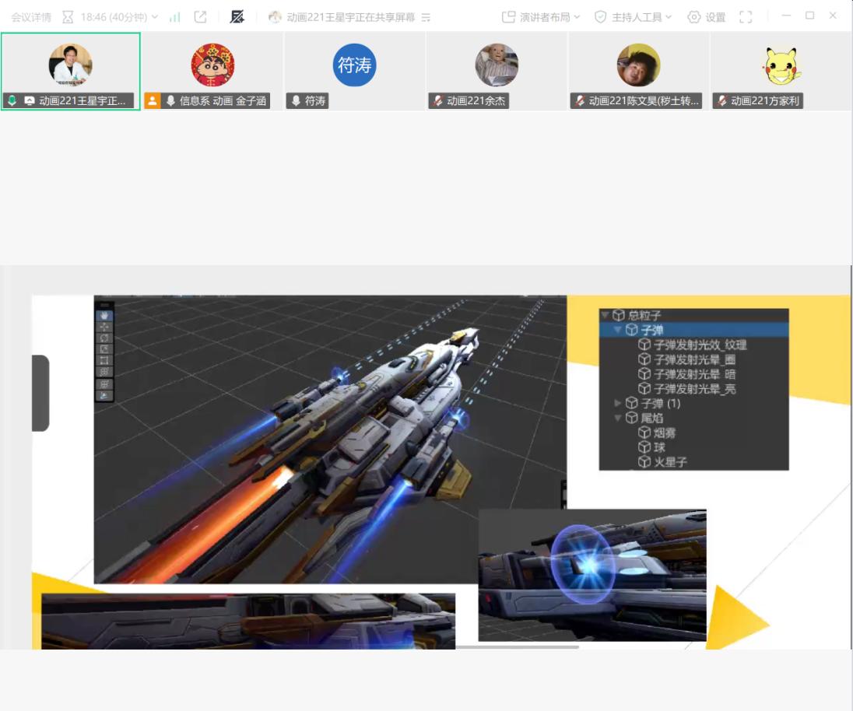Open 设置 settings
The image size is (853, 711).
tap(706, 17)
